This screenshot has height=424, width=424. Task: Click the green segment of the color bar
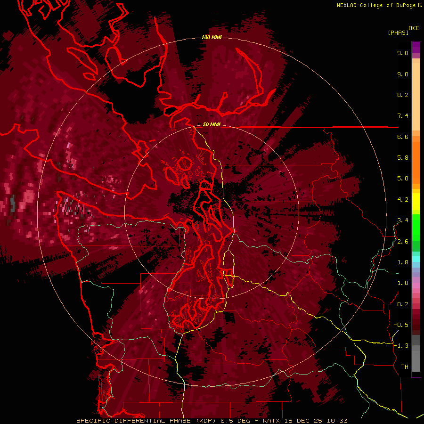[x=416, y=228]
